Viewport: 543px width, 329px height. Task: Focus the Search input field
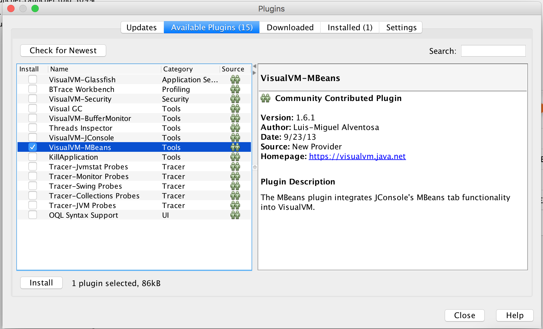(x=493, y=51)
